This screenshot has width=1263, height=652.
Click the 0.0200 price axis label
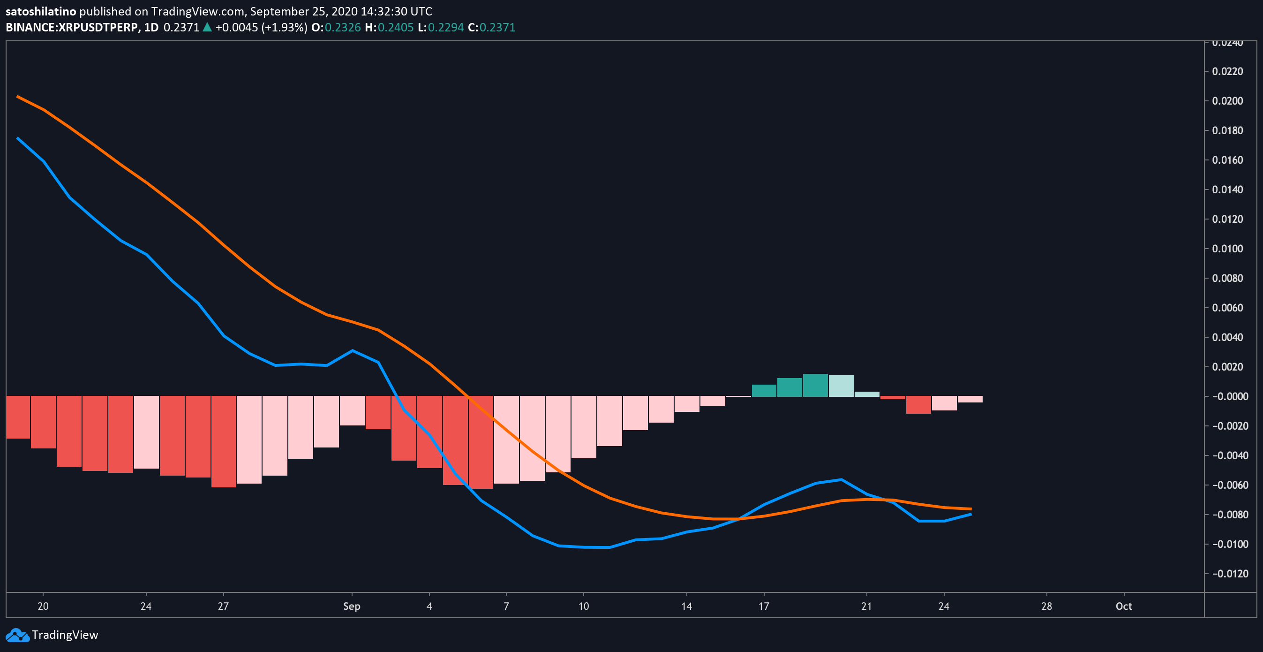(x=1227, y=101)
